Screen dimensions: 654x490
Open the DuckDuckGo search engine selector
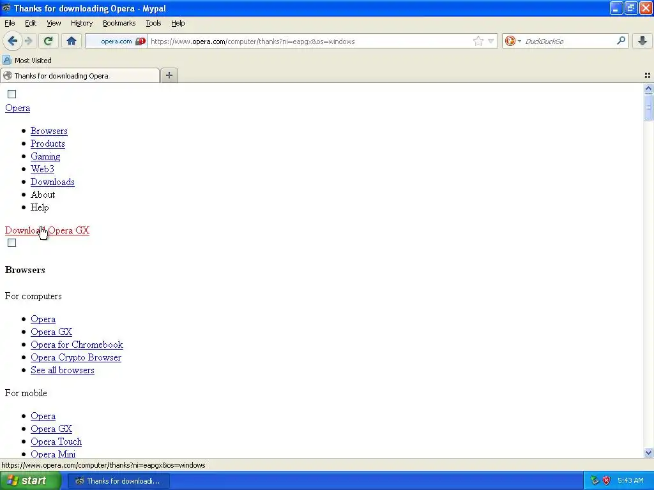(x=513, y=41)
